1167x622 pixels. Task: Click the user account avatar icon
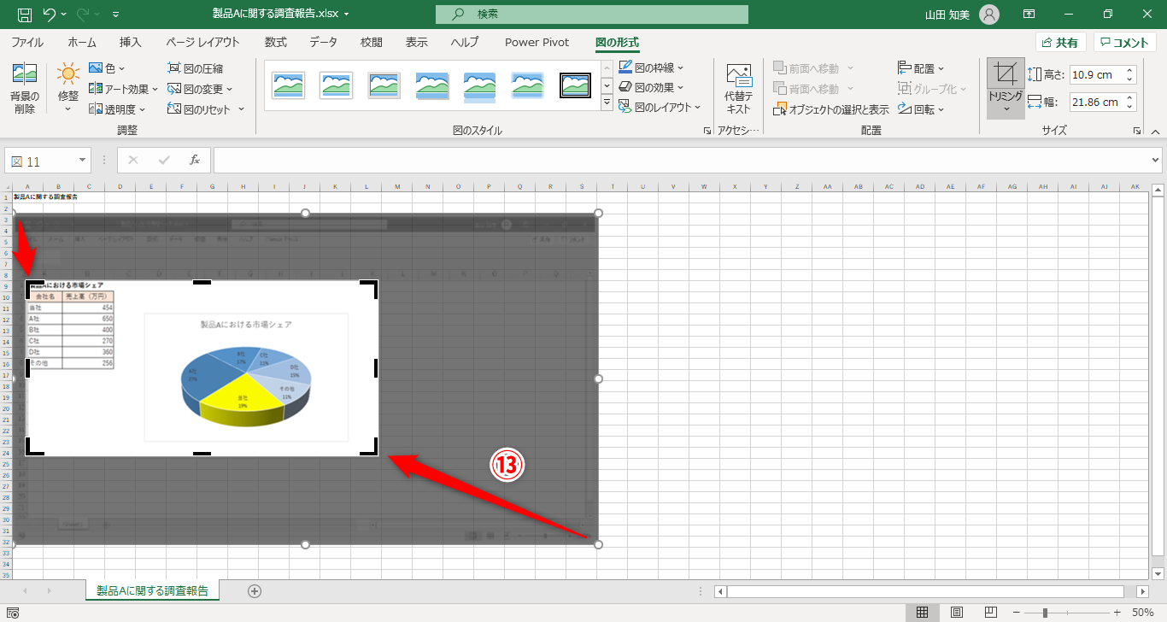988,15
